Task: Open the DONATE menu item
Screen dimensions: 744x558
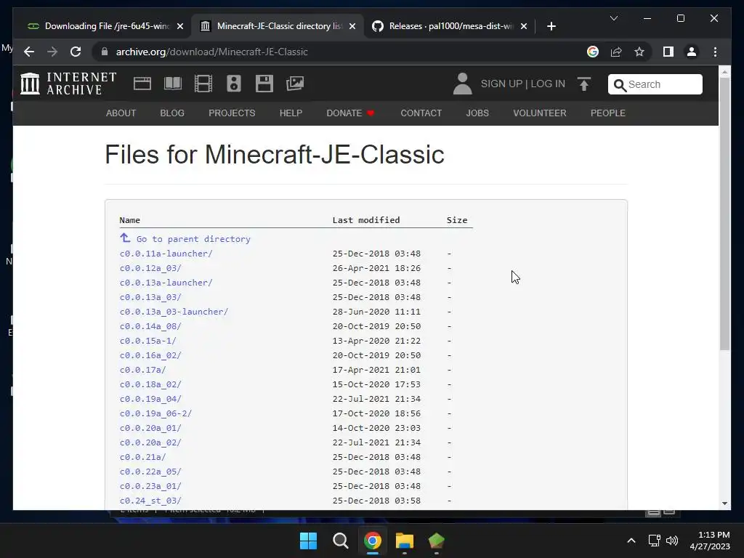Action: (x=350, y=113)
